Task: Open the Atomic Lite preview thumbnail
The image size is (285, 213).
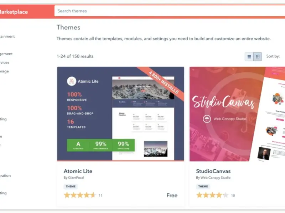Action: [x=120, y=114]
